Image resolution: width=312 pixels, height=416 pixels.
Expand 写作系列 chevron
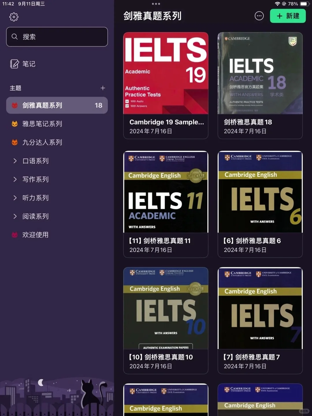(x=15, y=179)
